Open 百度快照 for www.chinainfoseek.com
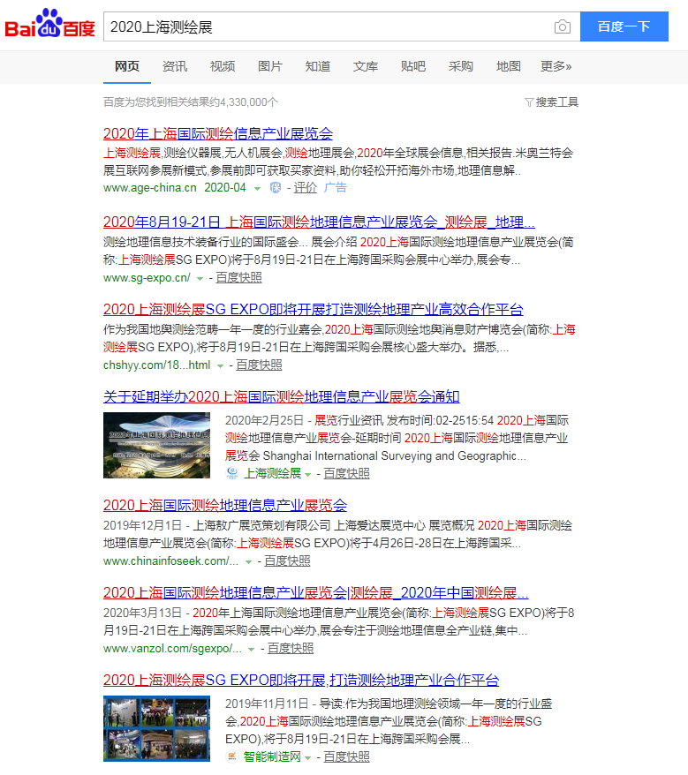The height and width of the screenshot is (775, 688). pyautogui.click(x=287, y=561)
